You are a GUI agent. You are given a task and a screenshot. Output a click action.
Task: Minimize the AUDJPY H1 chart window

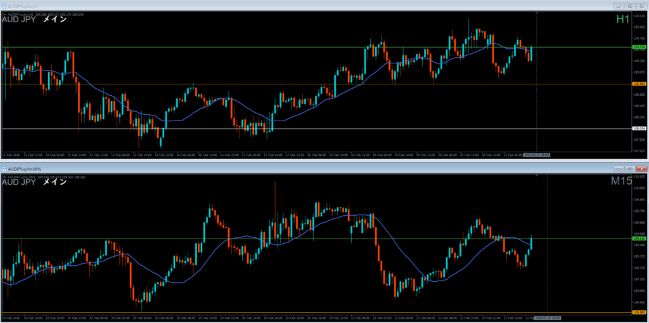click(619, 6)
